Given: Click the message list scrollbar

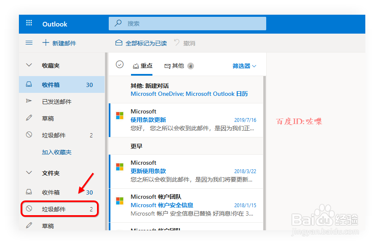Looking at the screenshot, I should [265, 153].
